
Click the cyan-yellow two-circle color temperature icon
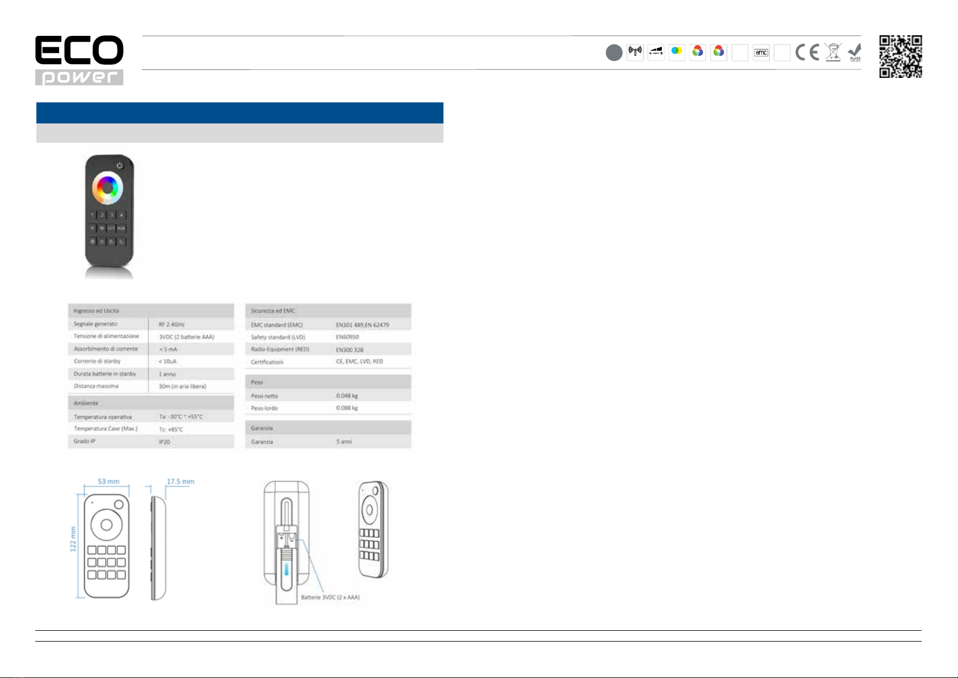(x=677, y=52)
